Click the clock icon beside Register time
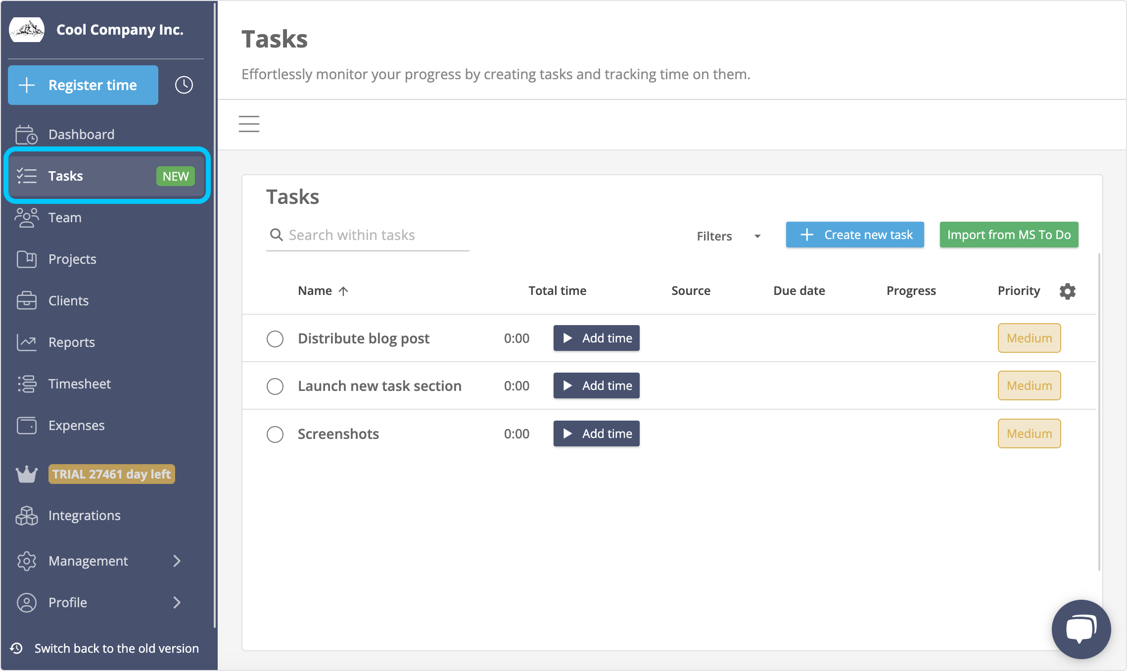 184,85
